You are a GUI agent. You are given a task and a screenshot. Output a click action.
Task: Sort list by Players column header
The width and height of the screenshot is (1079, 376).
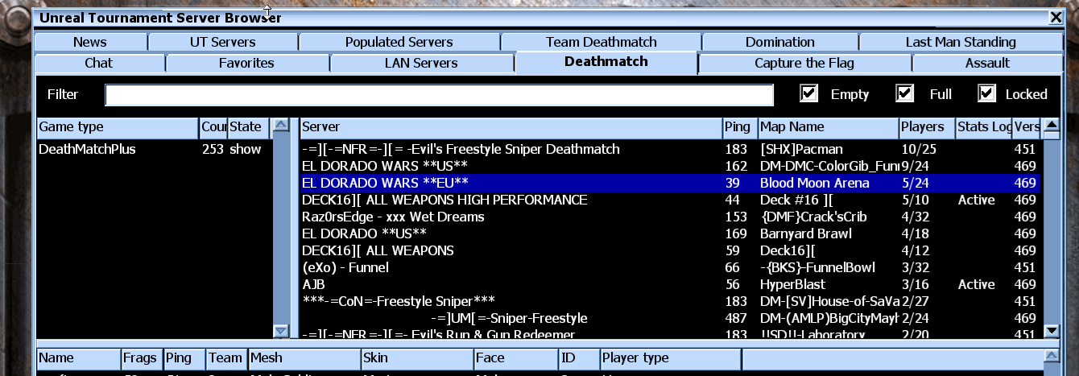(x=925, y=126)
